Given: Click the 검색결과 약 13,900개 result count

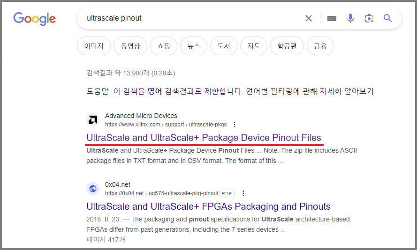Looking at the screenshot, I should (130, 73).
